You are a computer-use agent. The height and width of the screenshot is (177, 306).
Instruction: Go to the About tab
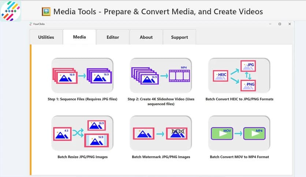(x=146, y=37)
